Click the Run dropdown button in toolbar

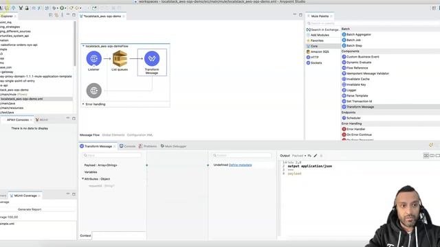pos(63,8)
